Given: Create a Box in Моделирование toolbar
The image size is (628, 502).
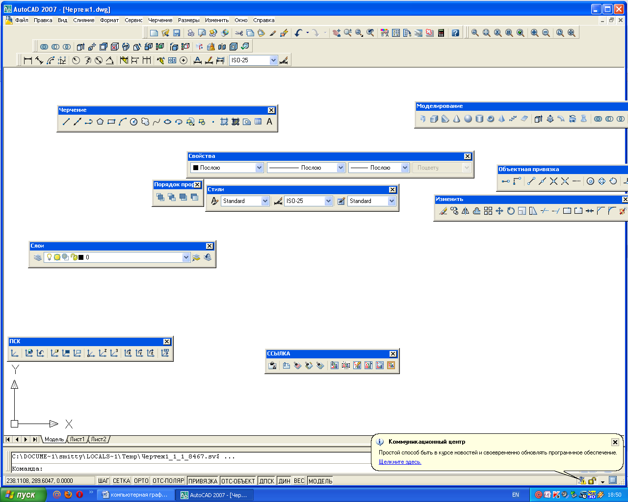Looking at the screenshot, I should coord(434,119).
